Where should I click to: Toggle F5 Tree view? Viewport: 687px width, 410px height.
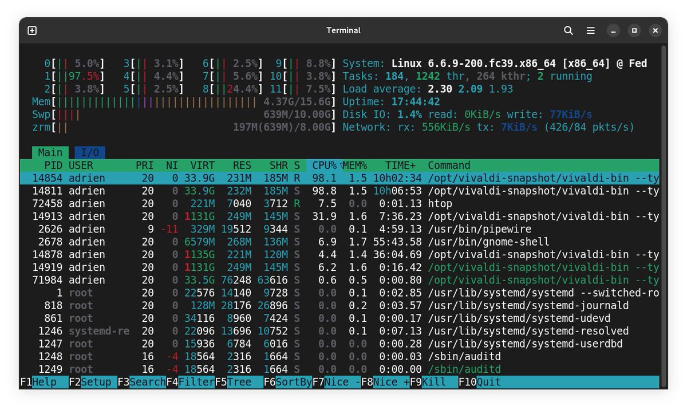[x=239, y=382]
